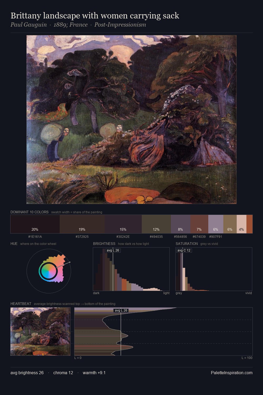Click the main Gauguin painting image
The width and height of the screenshot is (263, 395).
coord(131,120)
